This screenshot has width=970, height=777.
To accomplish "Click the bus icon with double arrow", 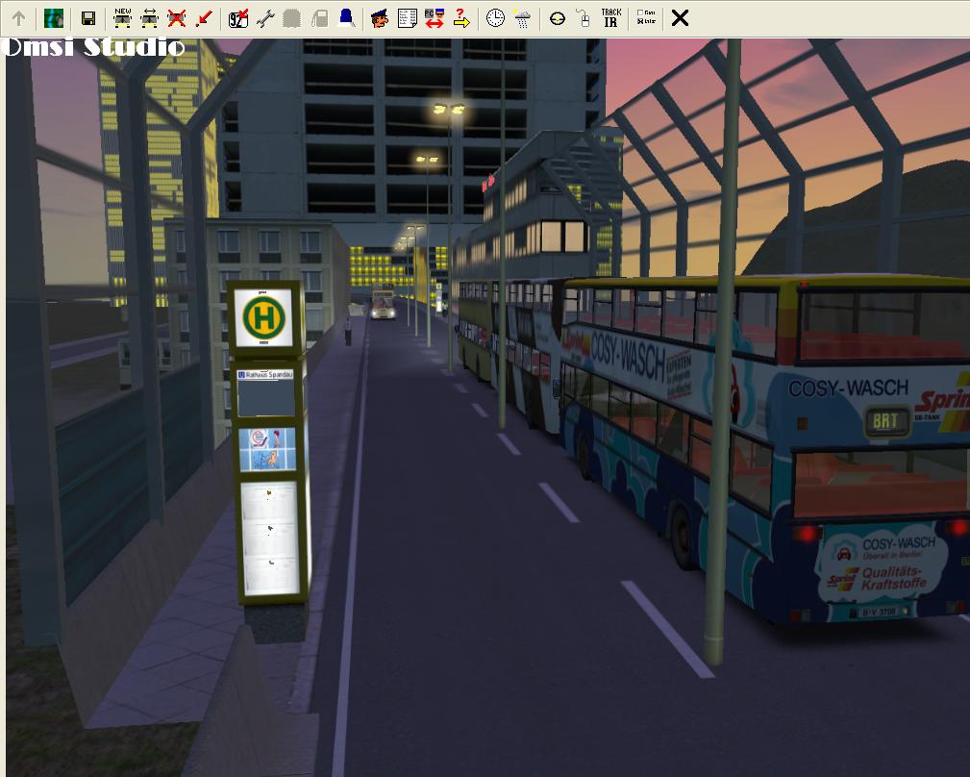I will [x=150, y=18].
